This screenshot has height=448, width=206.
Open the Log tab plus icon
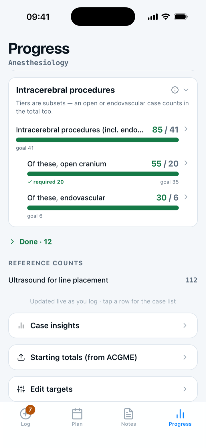tap(25, 414)
